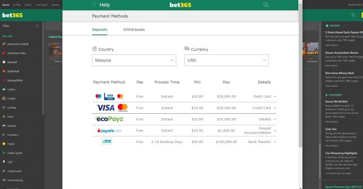The width and height of the screenshot is (363, 189).
Task: Click the Cricket sport icon
Action: 4,99
